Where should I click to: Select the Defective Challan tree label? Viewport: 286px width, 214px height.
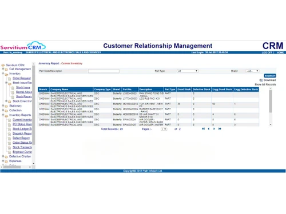(20, 156)
